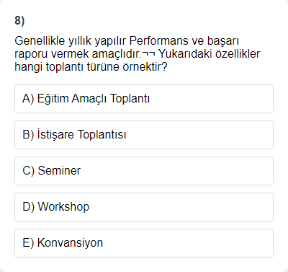Viewport: 288px width, 272px height.
Task: Click the question line starting Genellikle yıllık
Action: pyautogui.click(x=127, y=41)
